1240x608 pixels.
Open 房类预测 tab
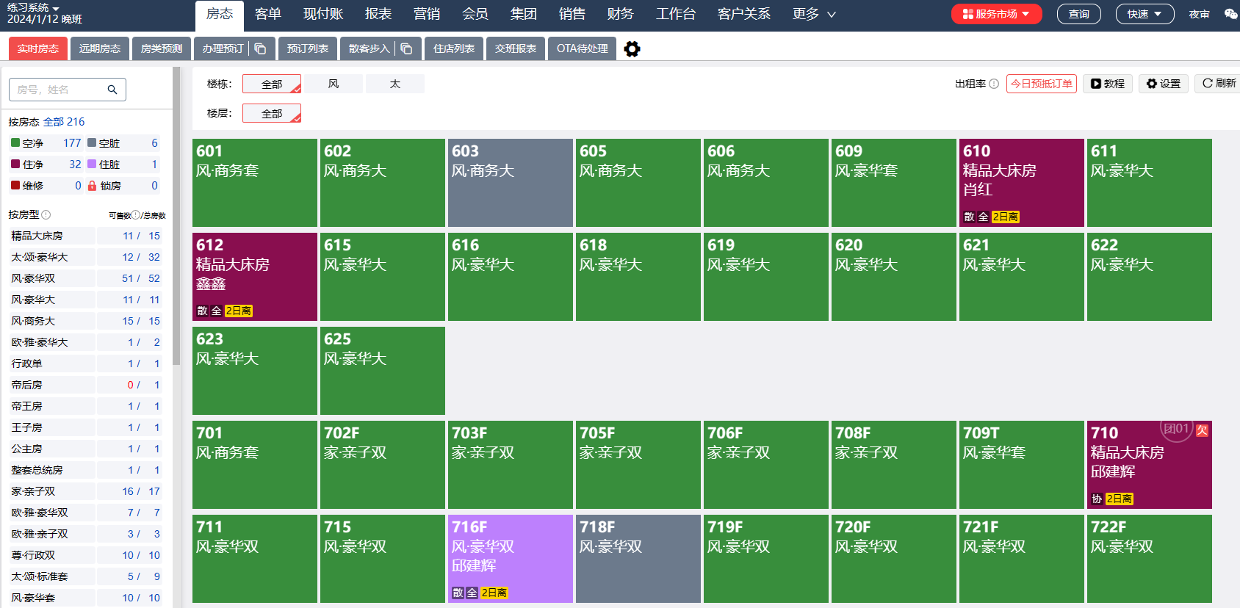point(162,48)
